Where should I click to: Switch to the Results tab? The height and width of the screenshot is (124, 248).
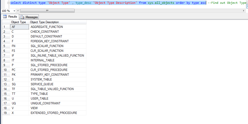10,17
